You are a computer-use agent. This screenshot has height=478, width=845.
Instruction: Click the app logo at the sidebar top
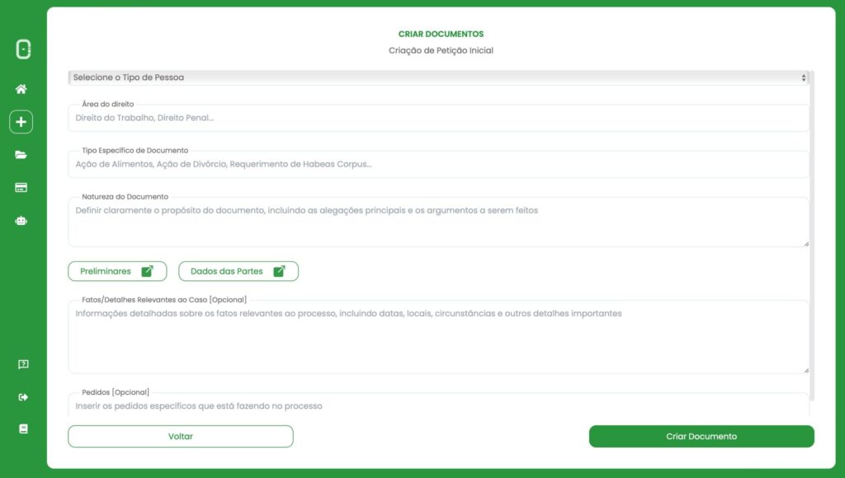coord(23,49)
